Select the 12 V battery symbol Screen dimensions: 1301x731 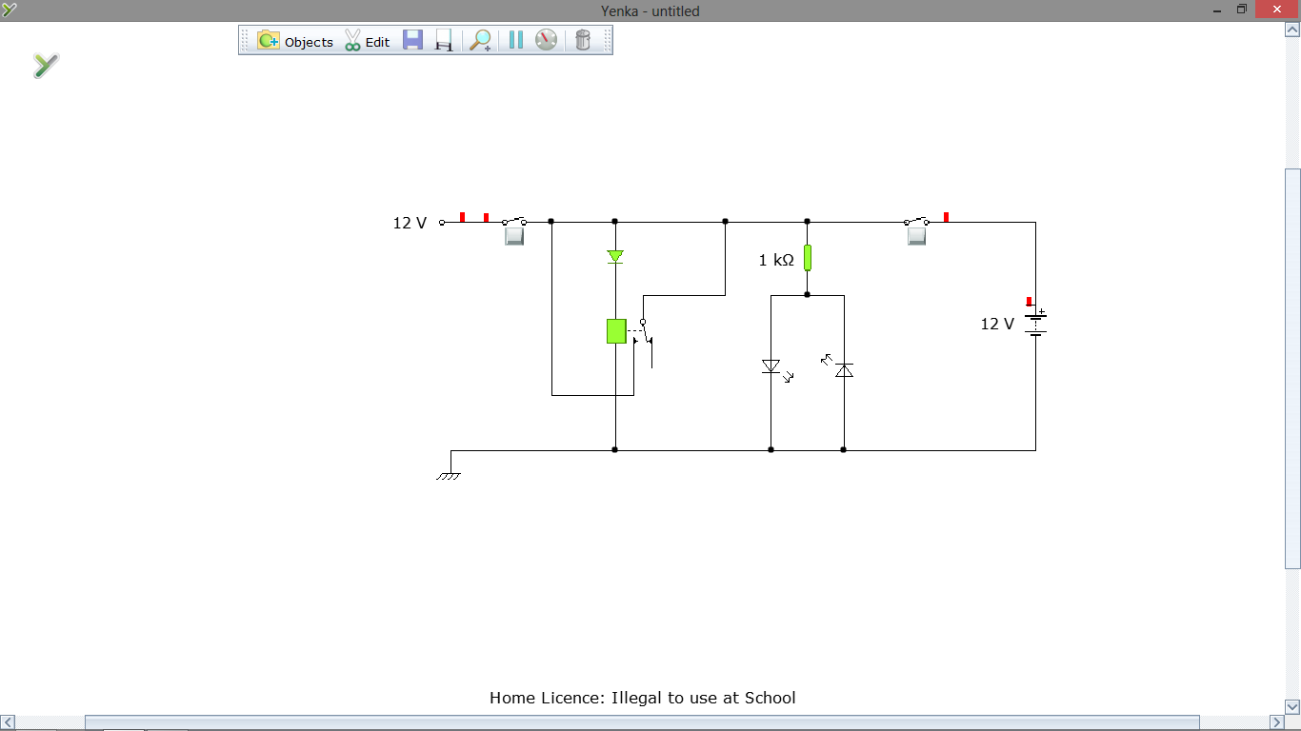pos(1036,324)
